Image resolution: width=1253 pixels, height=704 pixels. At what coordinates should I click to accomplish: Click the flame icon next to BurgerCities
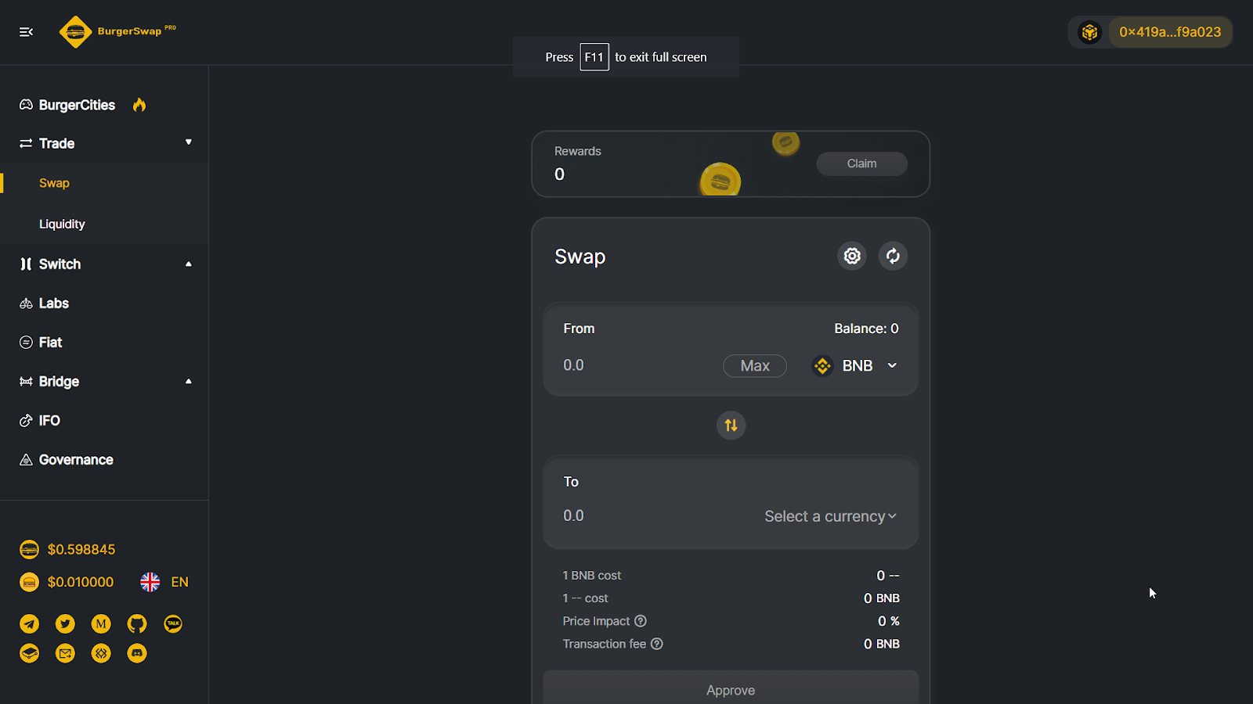tap(139, 105)
